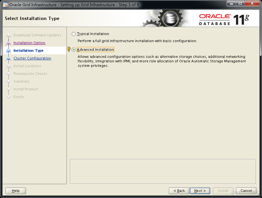Select the Advanced Installation radio button
Screen dimensions: 262x198
(74, 50)
